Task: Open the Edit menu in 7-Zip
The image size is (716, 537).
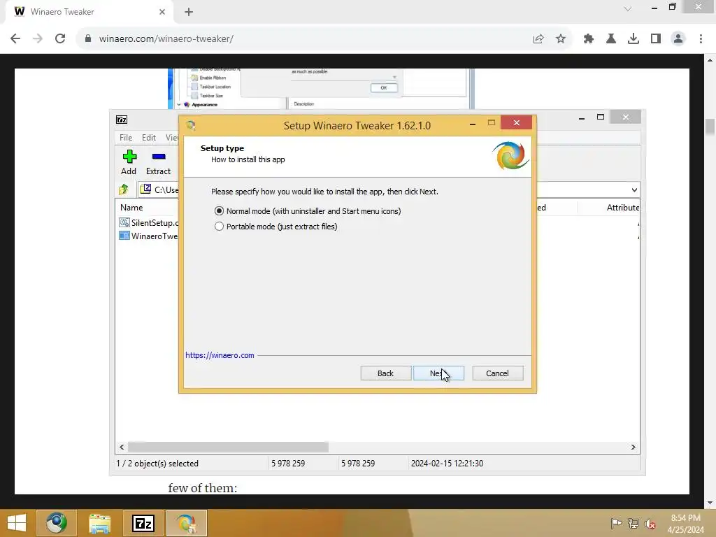Action: 148,138
